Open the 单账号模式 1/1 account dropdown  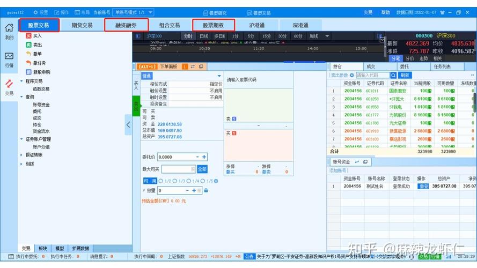tap(133, 12)
